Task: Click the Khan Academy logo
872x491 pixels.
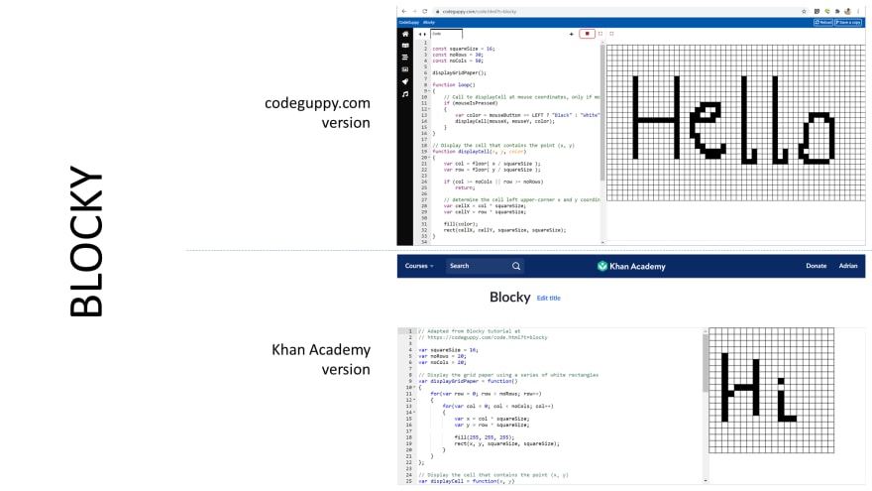Action: (631, 266)
